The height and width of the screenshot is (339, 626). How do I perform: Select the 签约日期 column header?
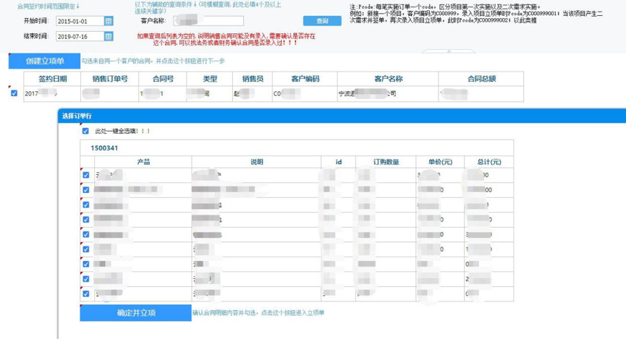pyautogui.click(x=52, y=79)
